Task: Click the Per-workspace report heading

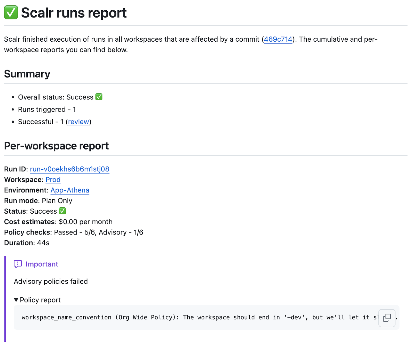Action: click(57, 146)
